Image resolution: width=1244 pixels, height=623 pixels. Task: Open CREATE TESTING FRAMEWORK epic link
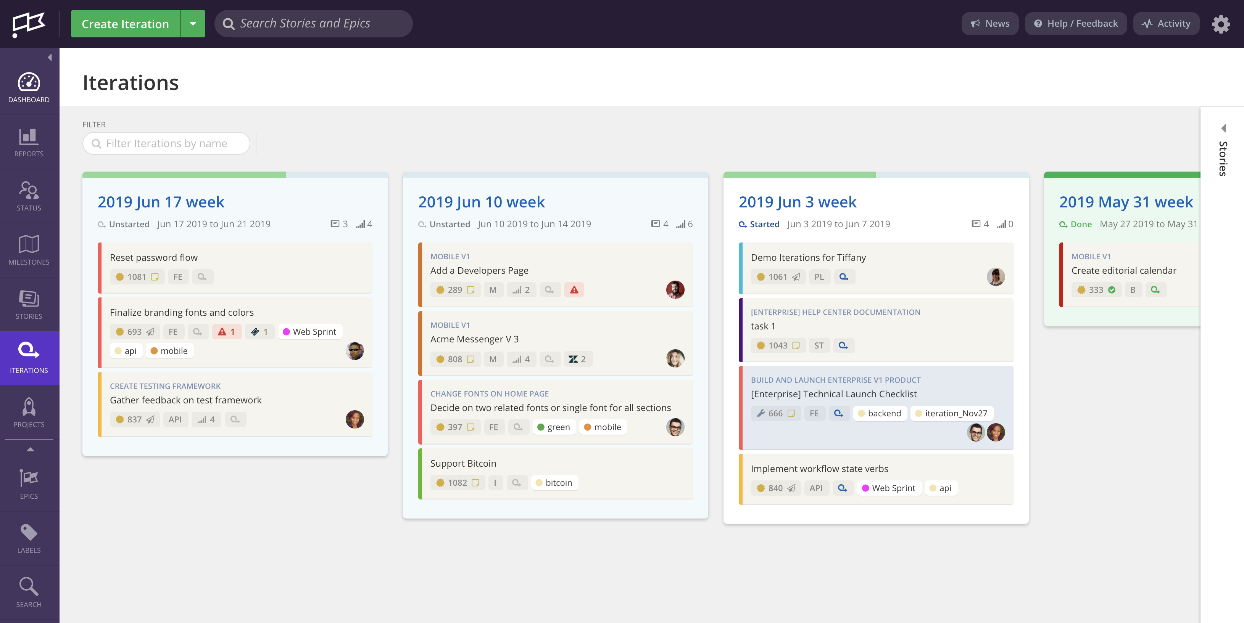point(165,386)
